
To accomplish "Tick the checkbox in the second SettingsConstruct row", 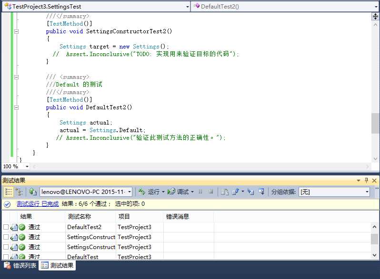I will [6, 247].
